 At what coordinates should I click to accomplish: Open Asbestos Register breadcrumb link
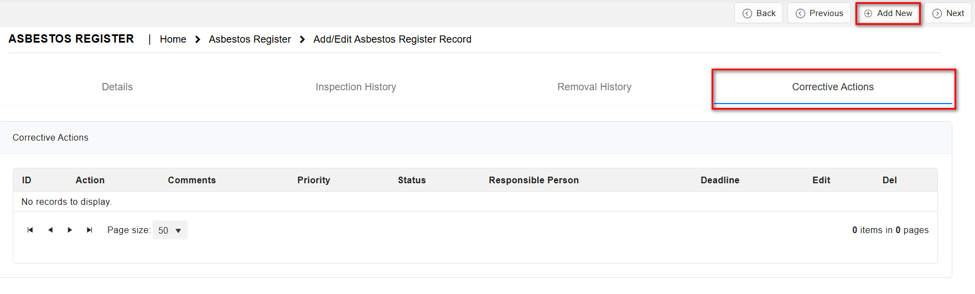tap(250, 39)
